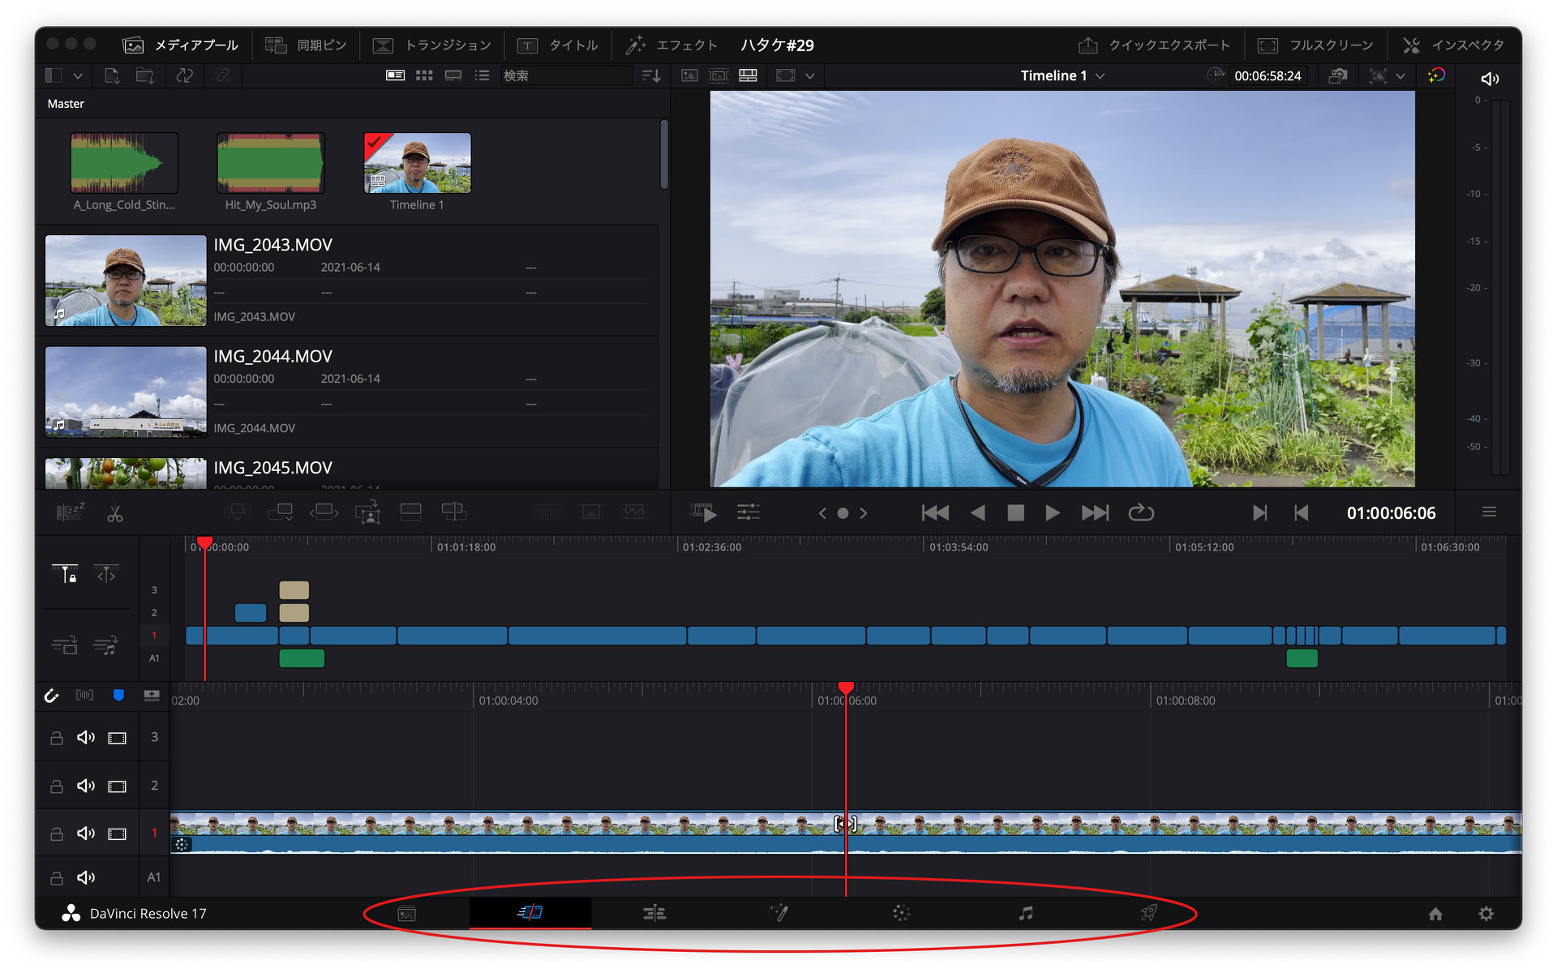Open the Deliver rocket page

pyautogui.click(x=1149, y=913)
